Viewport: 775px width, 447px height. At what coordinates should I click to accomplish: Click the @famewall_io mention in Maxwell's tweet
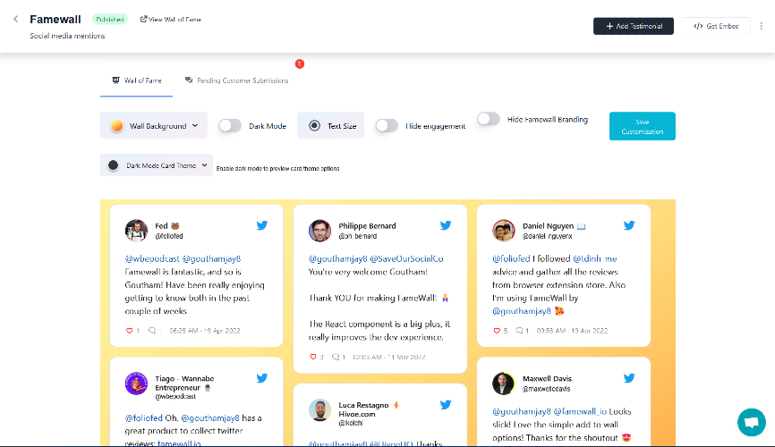580,411
